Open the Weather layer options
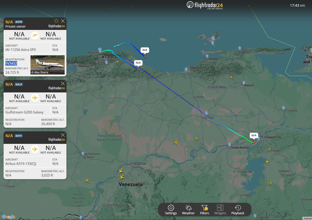This screenshot has width=312, height=220. tap(188, 210)
